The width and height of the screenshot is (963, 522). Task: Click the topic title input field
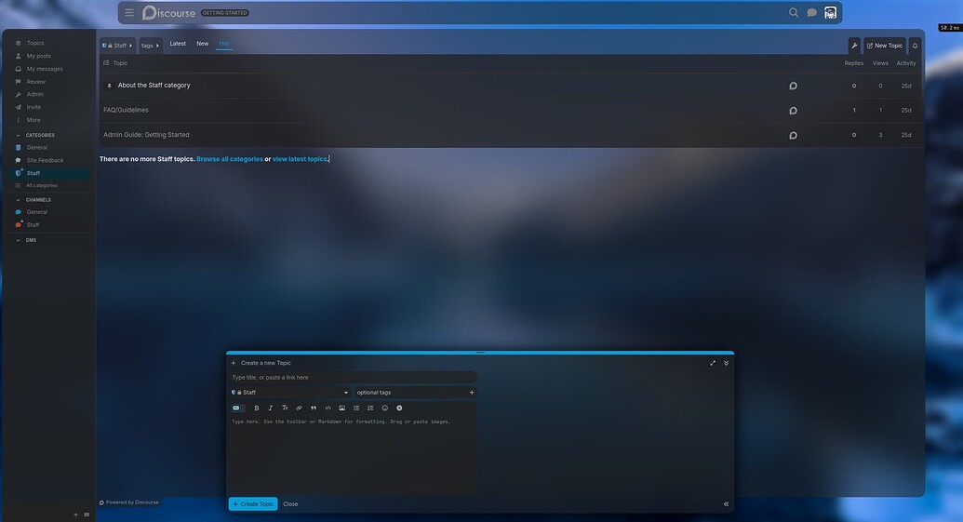352,378
